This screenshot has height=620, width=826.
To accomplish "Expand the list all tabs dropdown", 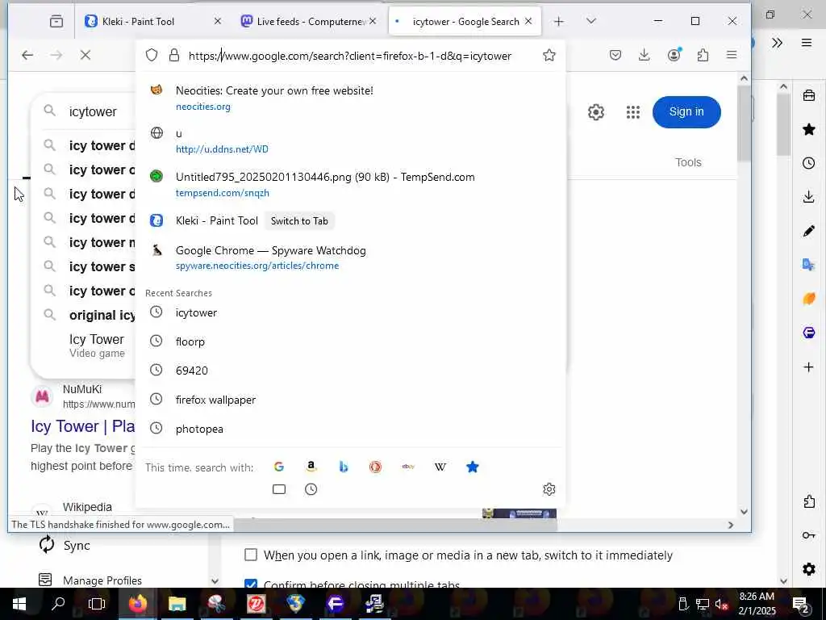I will [x=591, y=21].
